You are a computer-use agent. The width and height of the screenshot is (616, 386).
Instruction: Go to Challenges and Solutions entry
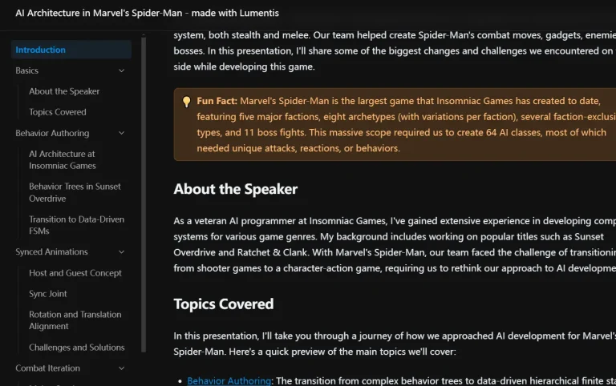point(76,348)
